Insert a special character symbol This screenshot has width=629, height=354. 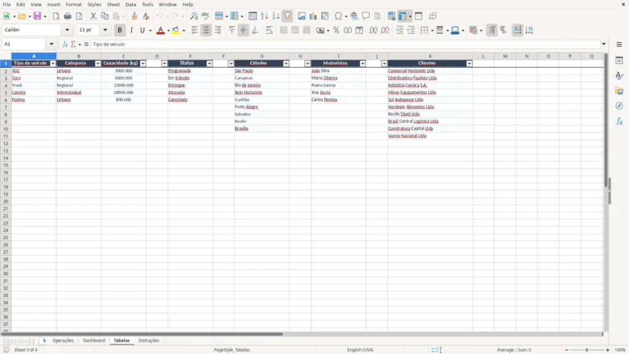338,16
